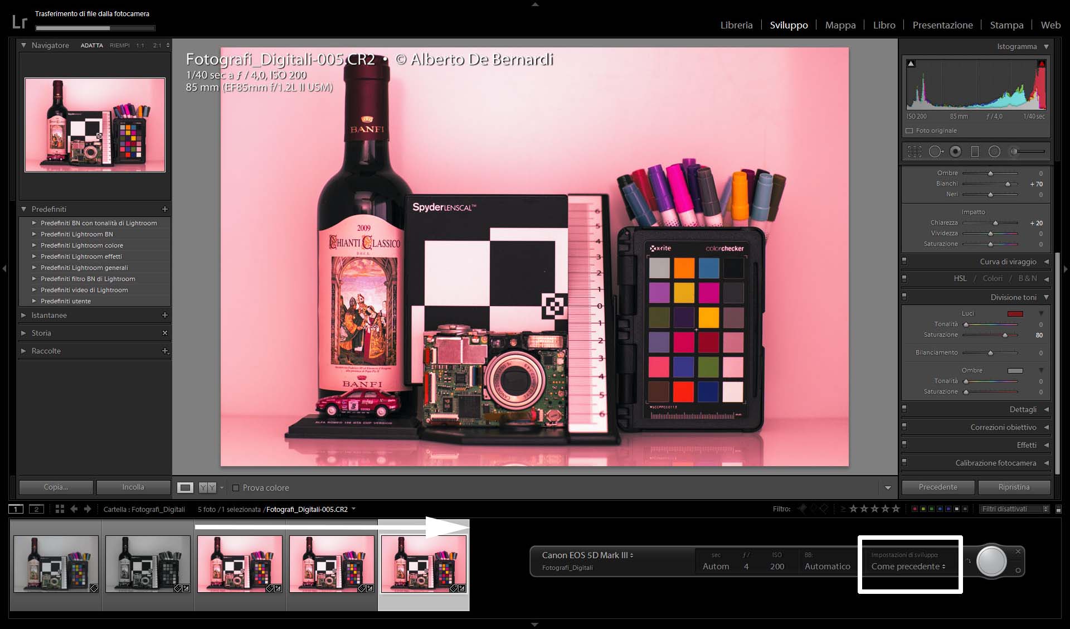Select the Radial Filter tool
The width and height of the screenshot is (1070, 629).
tap(994, 151)
